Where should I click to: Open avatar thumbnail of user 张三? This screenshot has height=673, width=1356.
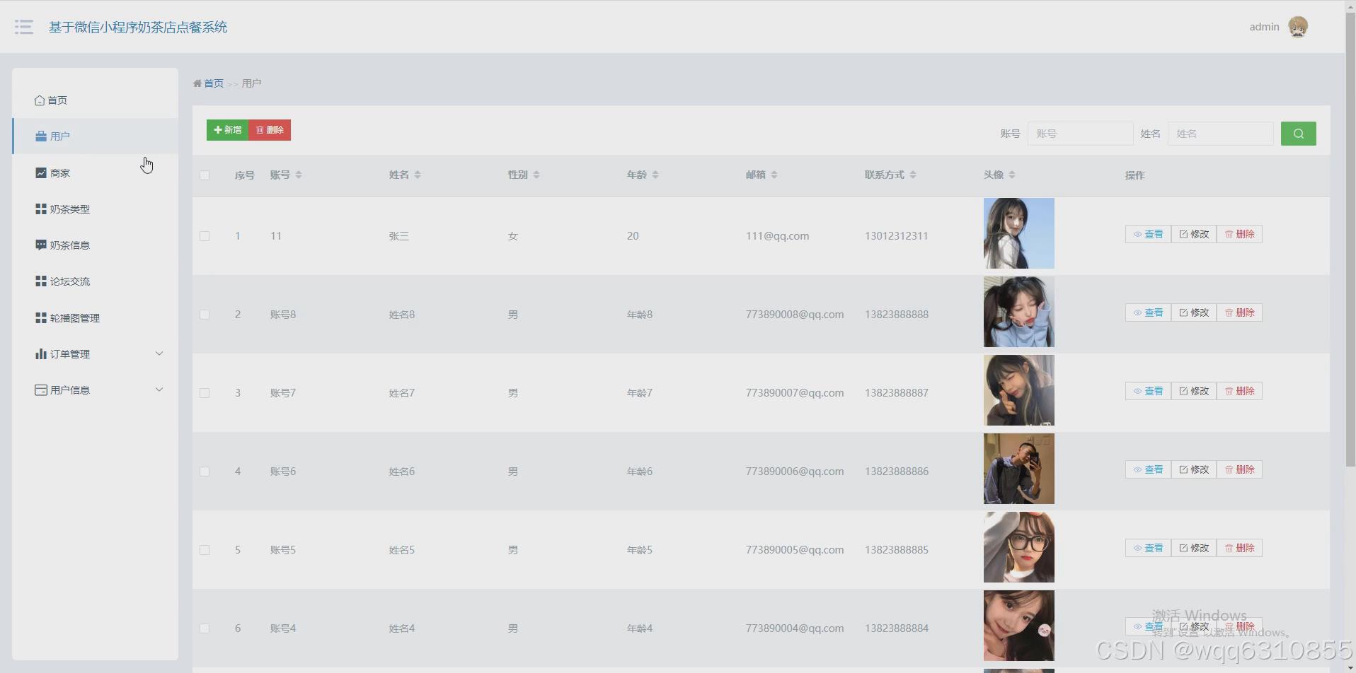click(x=1019, y=233)
